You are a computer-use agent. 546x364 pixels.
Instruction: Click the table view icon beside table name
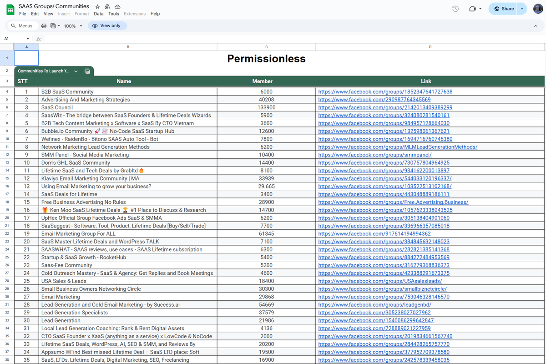[x=87, y=71]
